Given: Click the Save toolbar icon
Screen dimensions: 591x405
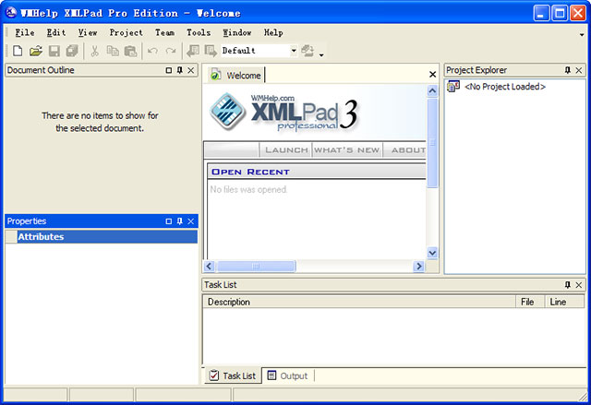Looking at the screenshot, I should tap(54, 51).
